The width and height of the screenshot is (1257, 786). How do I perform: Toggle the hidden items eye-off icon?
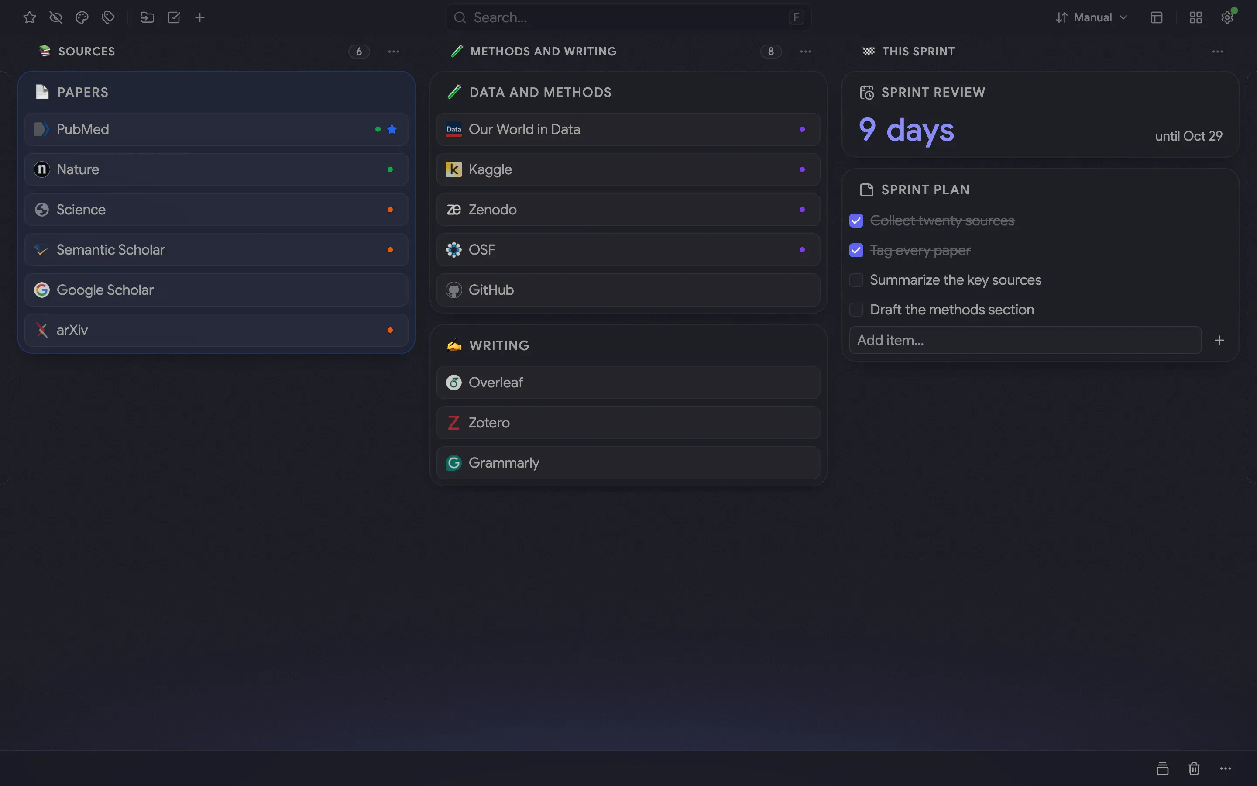(x=55, y=17)
